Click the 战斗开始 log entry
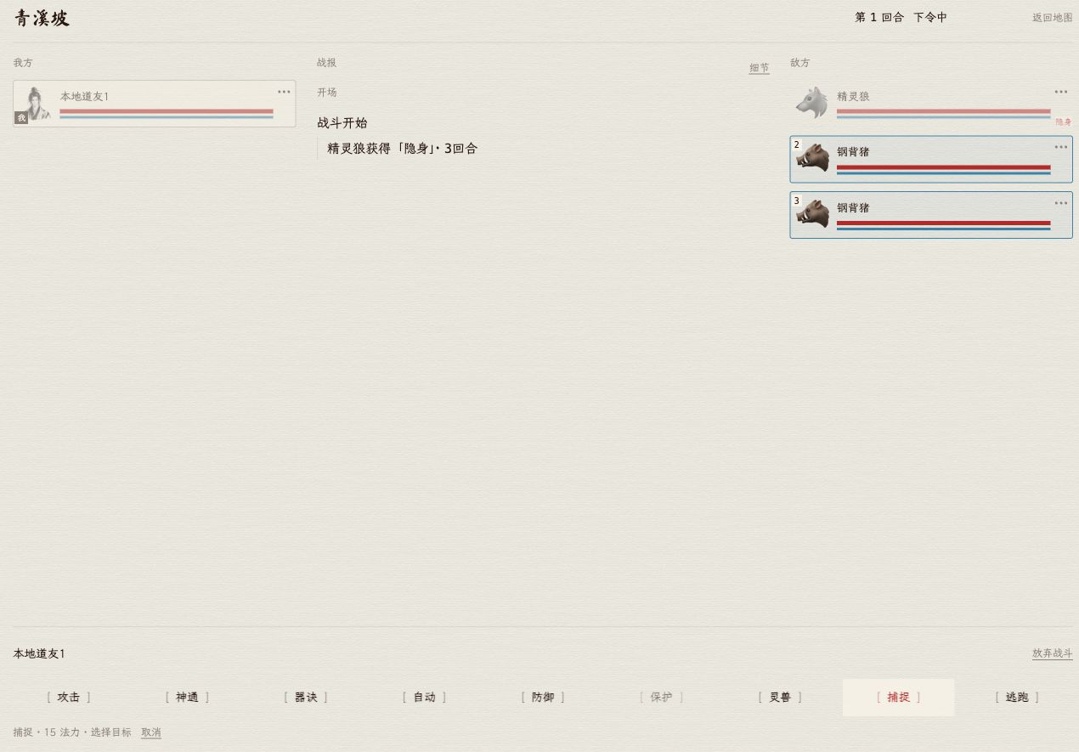Viewport: 1079px width, 752px height. [x=342, y=123]
